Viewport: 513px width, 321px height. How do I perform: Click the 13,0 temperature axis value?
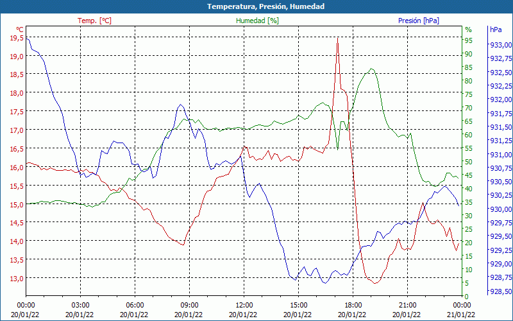click(x=17, y=279)
